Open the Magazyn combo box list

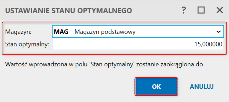click(x=138, y=32)
